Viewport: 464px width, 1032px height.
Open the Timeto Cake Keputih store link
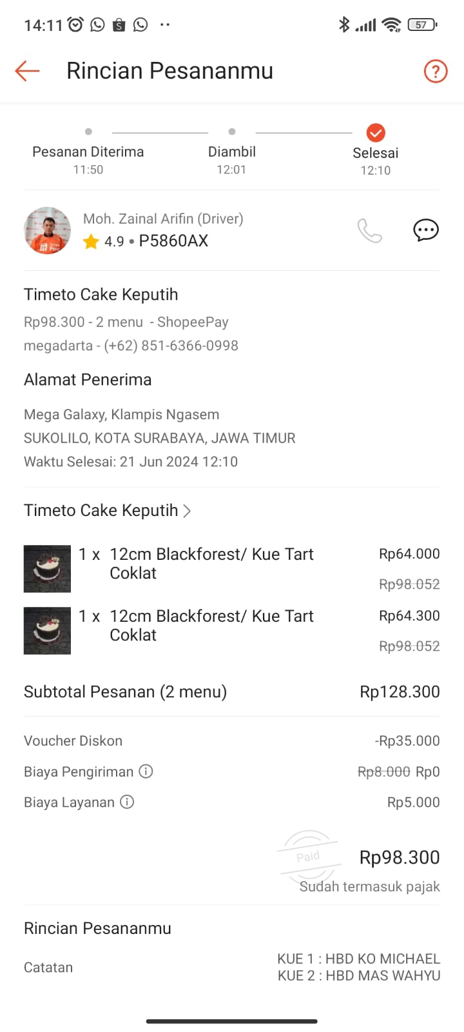pos(101,511)
